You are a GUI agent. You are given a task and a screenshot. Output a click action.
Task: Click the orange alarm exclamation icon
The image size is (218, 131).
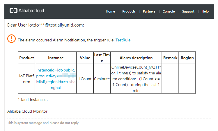point(11,39)
